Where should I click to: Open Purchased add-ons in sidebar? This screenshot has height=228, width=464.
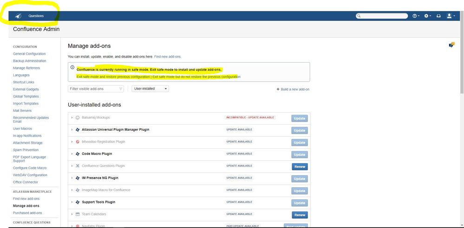coord(27,213)
